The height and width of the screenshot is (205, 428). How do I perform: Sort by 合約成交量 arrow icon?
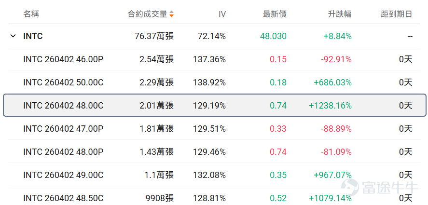click(171, 14)
